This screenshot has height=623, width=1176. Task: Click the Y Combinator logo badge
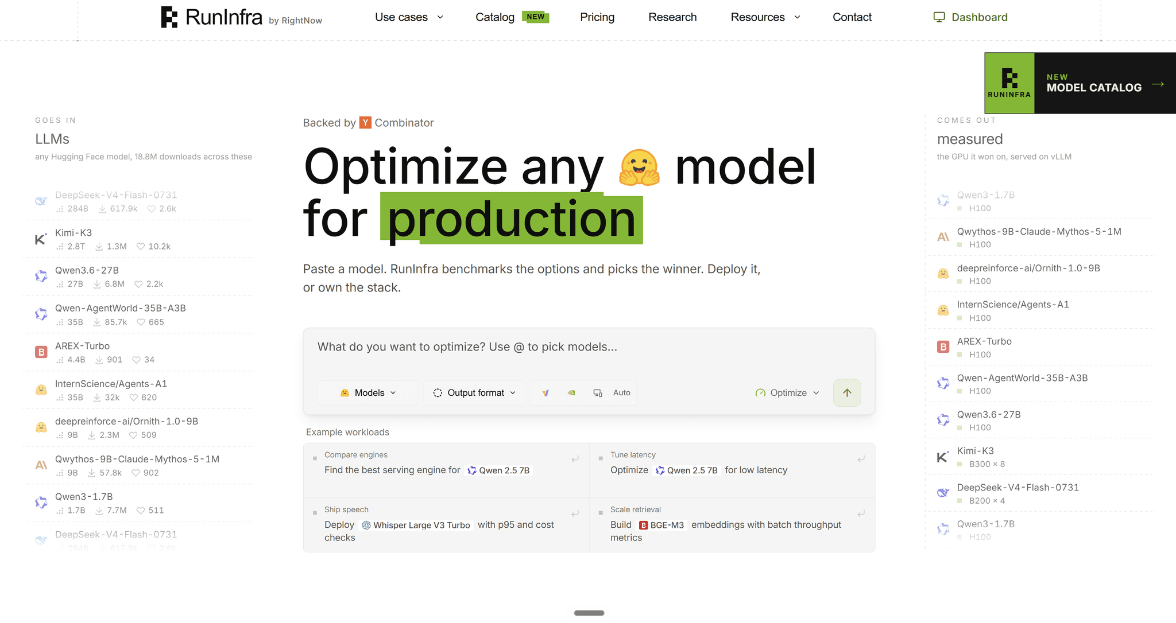tap(365, 123)
